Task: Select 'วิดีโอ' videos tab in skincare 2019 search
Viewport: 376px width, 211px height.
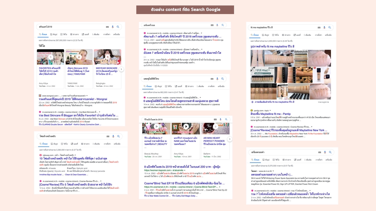Action: (x=64, y=34)
